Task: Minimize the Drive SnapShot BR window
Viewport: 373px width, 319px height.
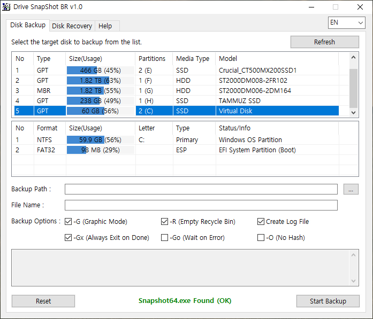Action: (x=311, y=7)
